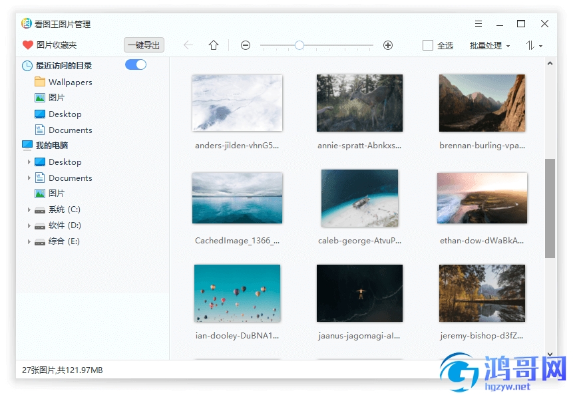Expand the 软件 (D:) drive node

pos(29,225)
